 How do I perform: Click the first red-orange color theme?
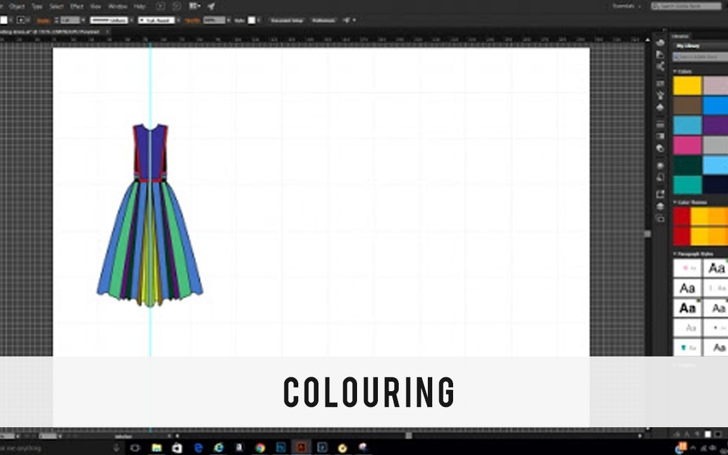pyautogui.click(x=701, y=216)
